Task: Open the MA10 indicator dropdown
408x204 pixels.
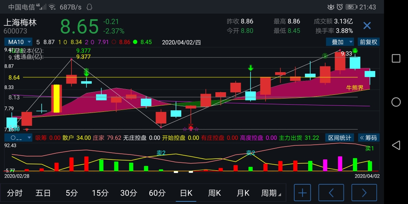Action: pyautogui.click(x=18, y=42)
